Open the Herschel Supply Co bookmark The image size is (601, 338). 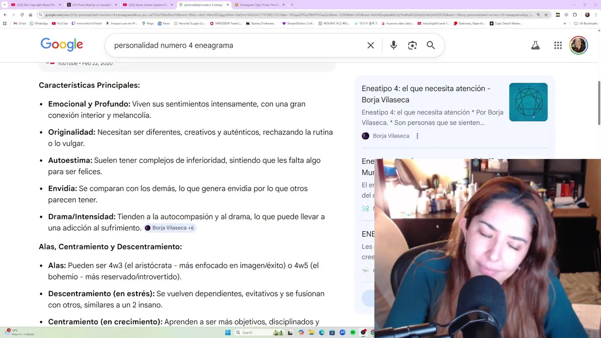pyautogui.click(x=190, y=23)
